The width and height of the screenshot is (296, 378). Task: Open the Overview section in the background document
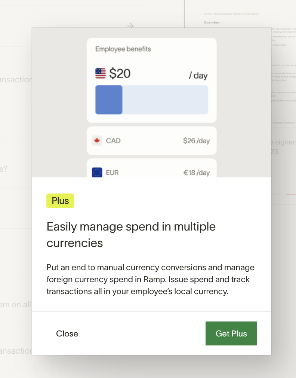pyautogui.click(x=212, y=22)
